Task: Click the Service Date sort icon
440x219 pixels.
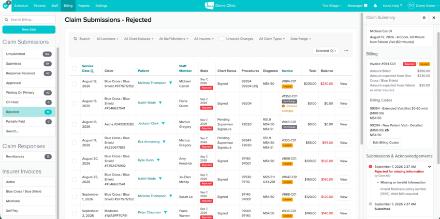Action: [92, 71]
